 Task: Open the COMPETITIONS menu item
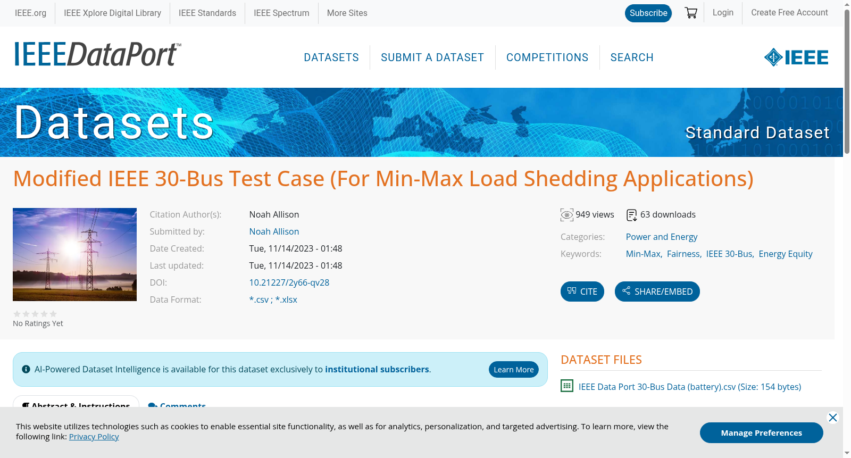(x=547, y=57)
